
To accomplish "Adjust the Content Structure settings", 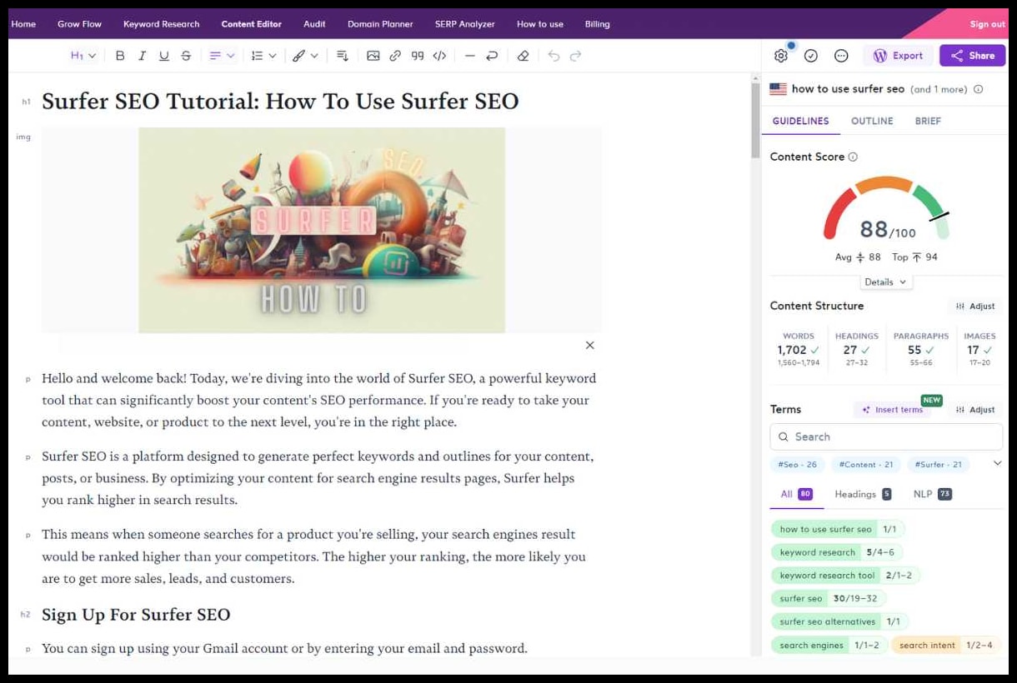I will coord(975,307).
